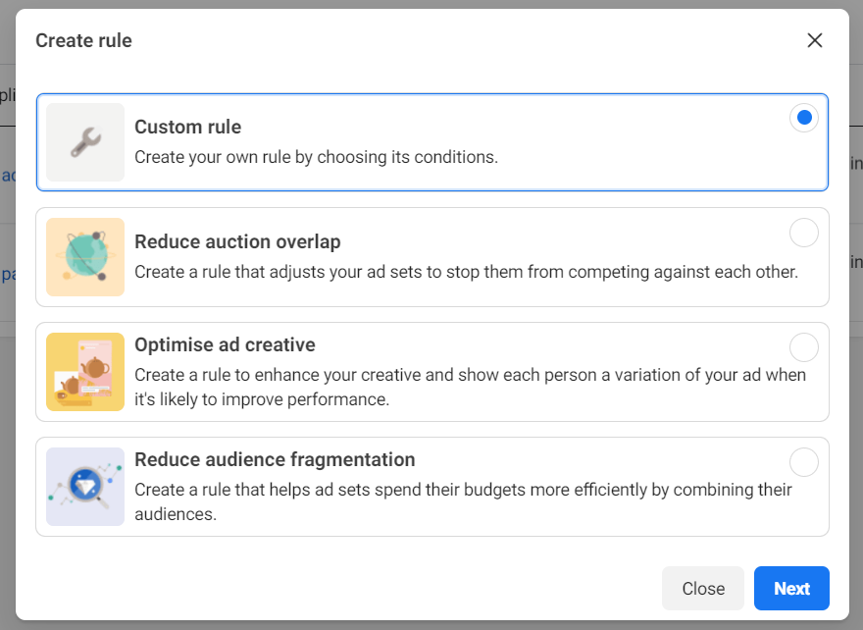Click the description about ad sets competing

[466, 272]
